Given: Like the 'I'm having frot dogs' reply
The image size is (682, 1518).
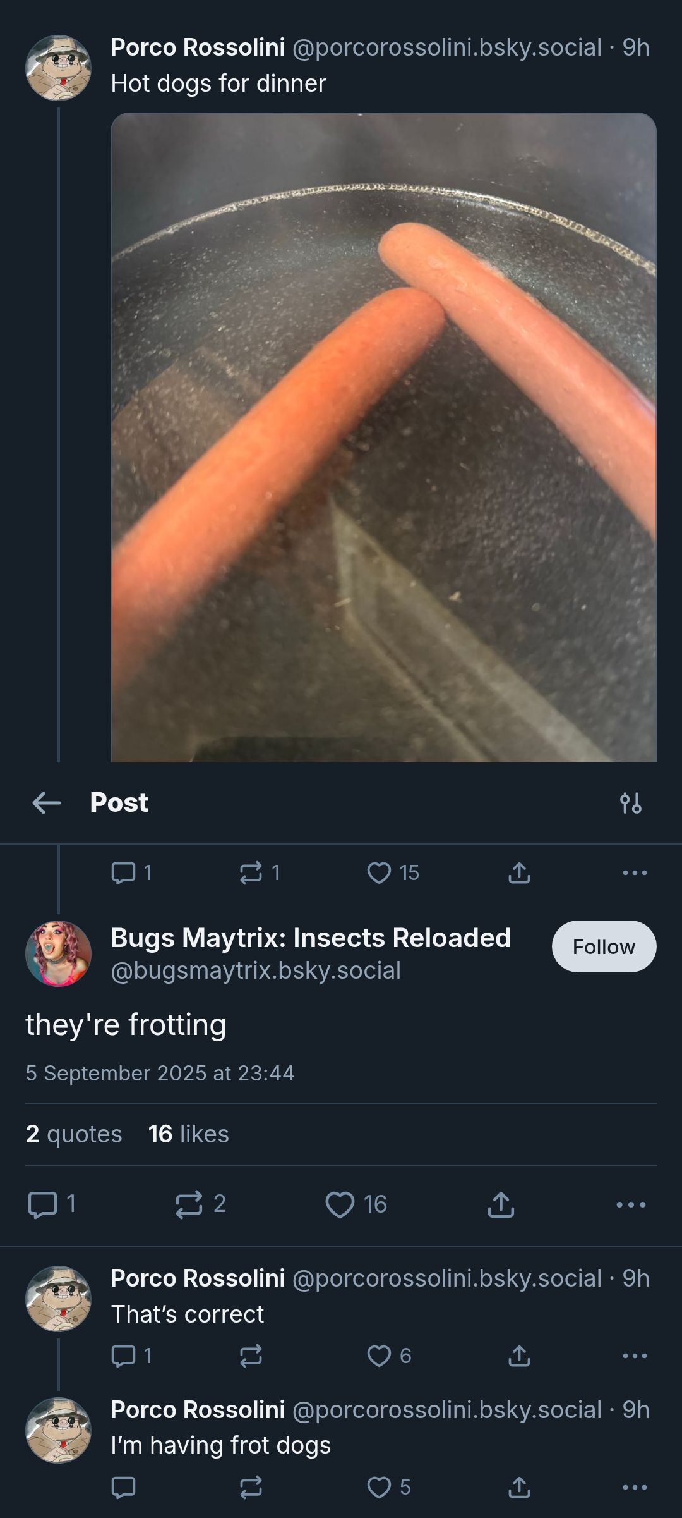Looking at the screenshot, I should point(389,1488).
